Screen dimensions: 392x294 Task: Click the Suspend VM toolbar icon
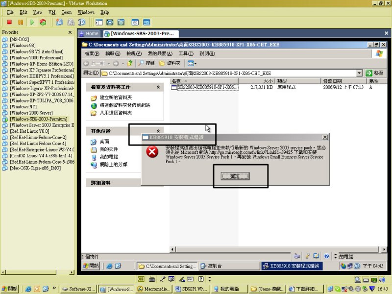tap(21, 22)
